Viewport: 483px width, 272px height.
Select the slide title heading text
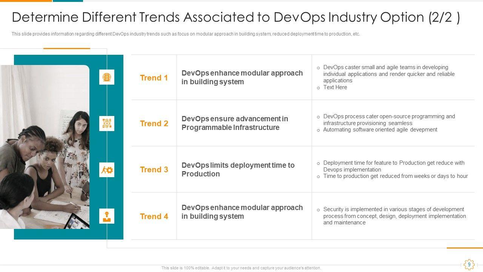pos(236,18)
